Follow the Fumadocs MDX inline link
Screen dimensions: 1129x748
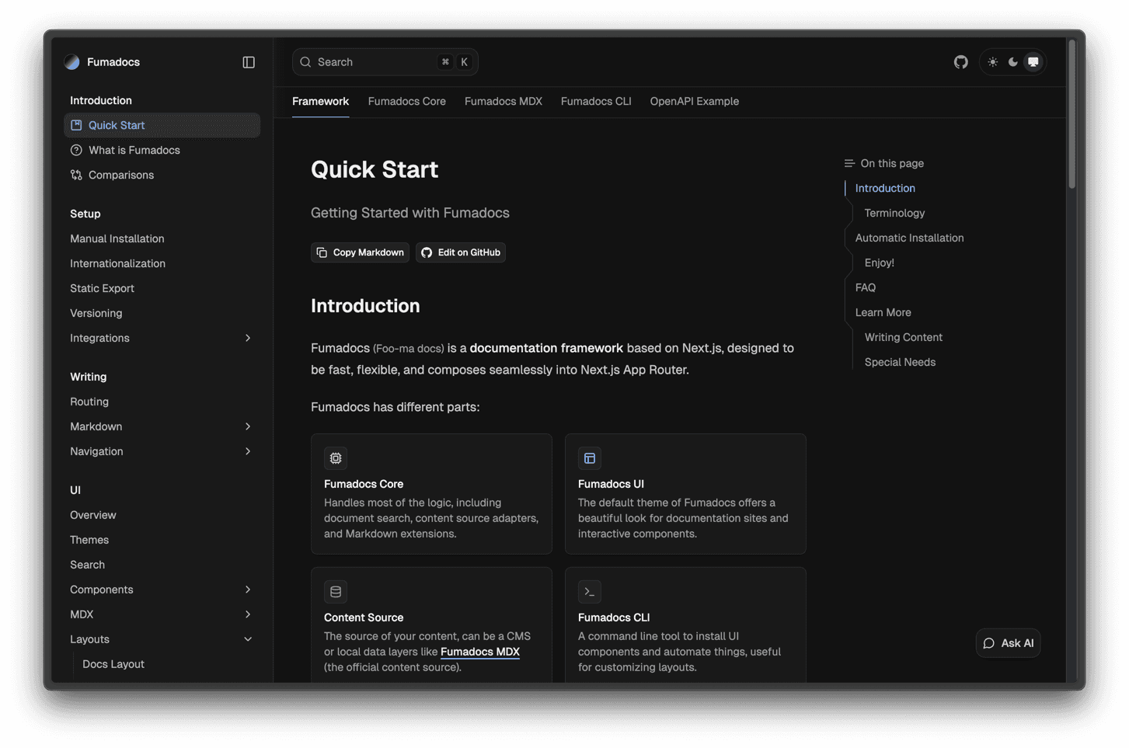click(479, 652)
